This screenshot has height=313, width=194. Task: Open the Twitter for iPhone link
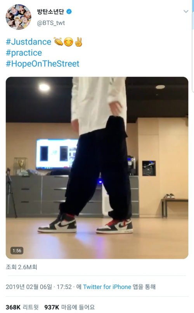(x=107, y=287)
